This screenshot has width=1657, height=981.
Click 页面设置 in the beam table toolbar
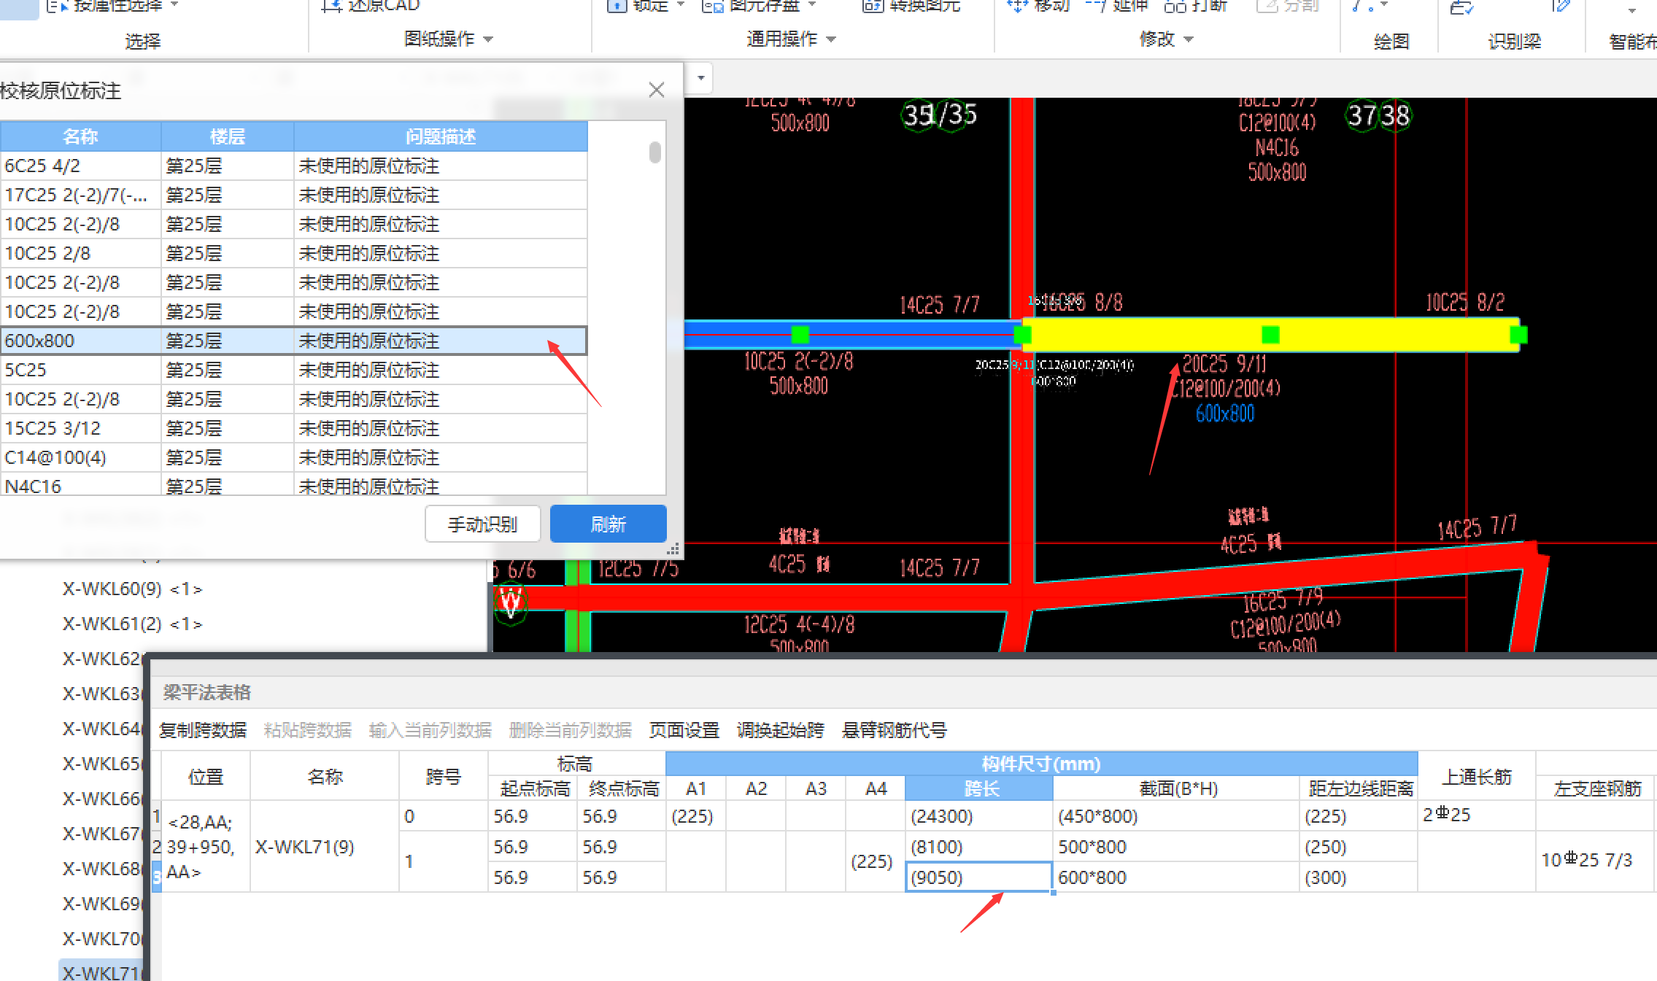click(684, 730)
